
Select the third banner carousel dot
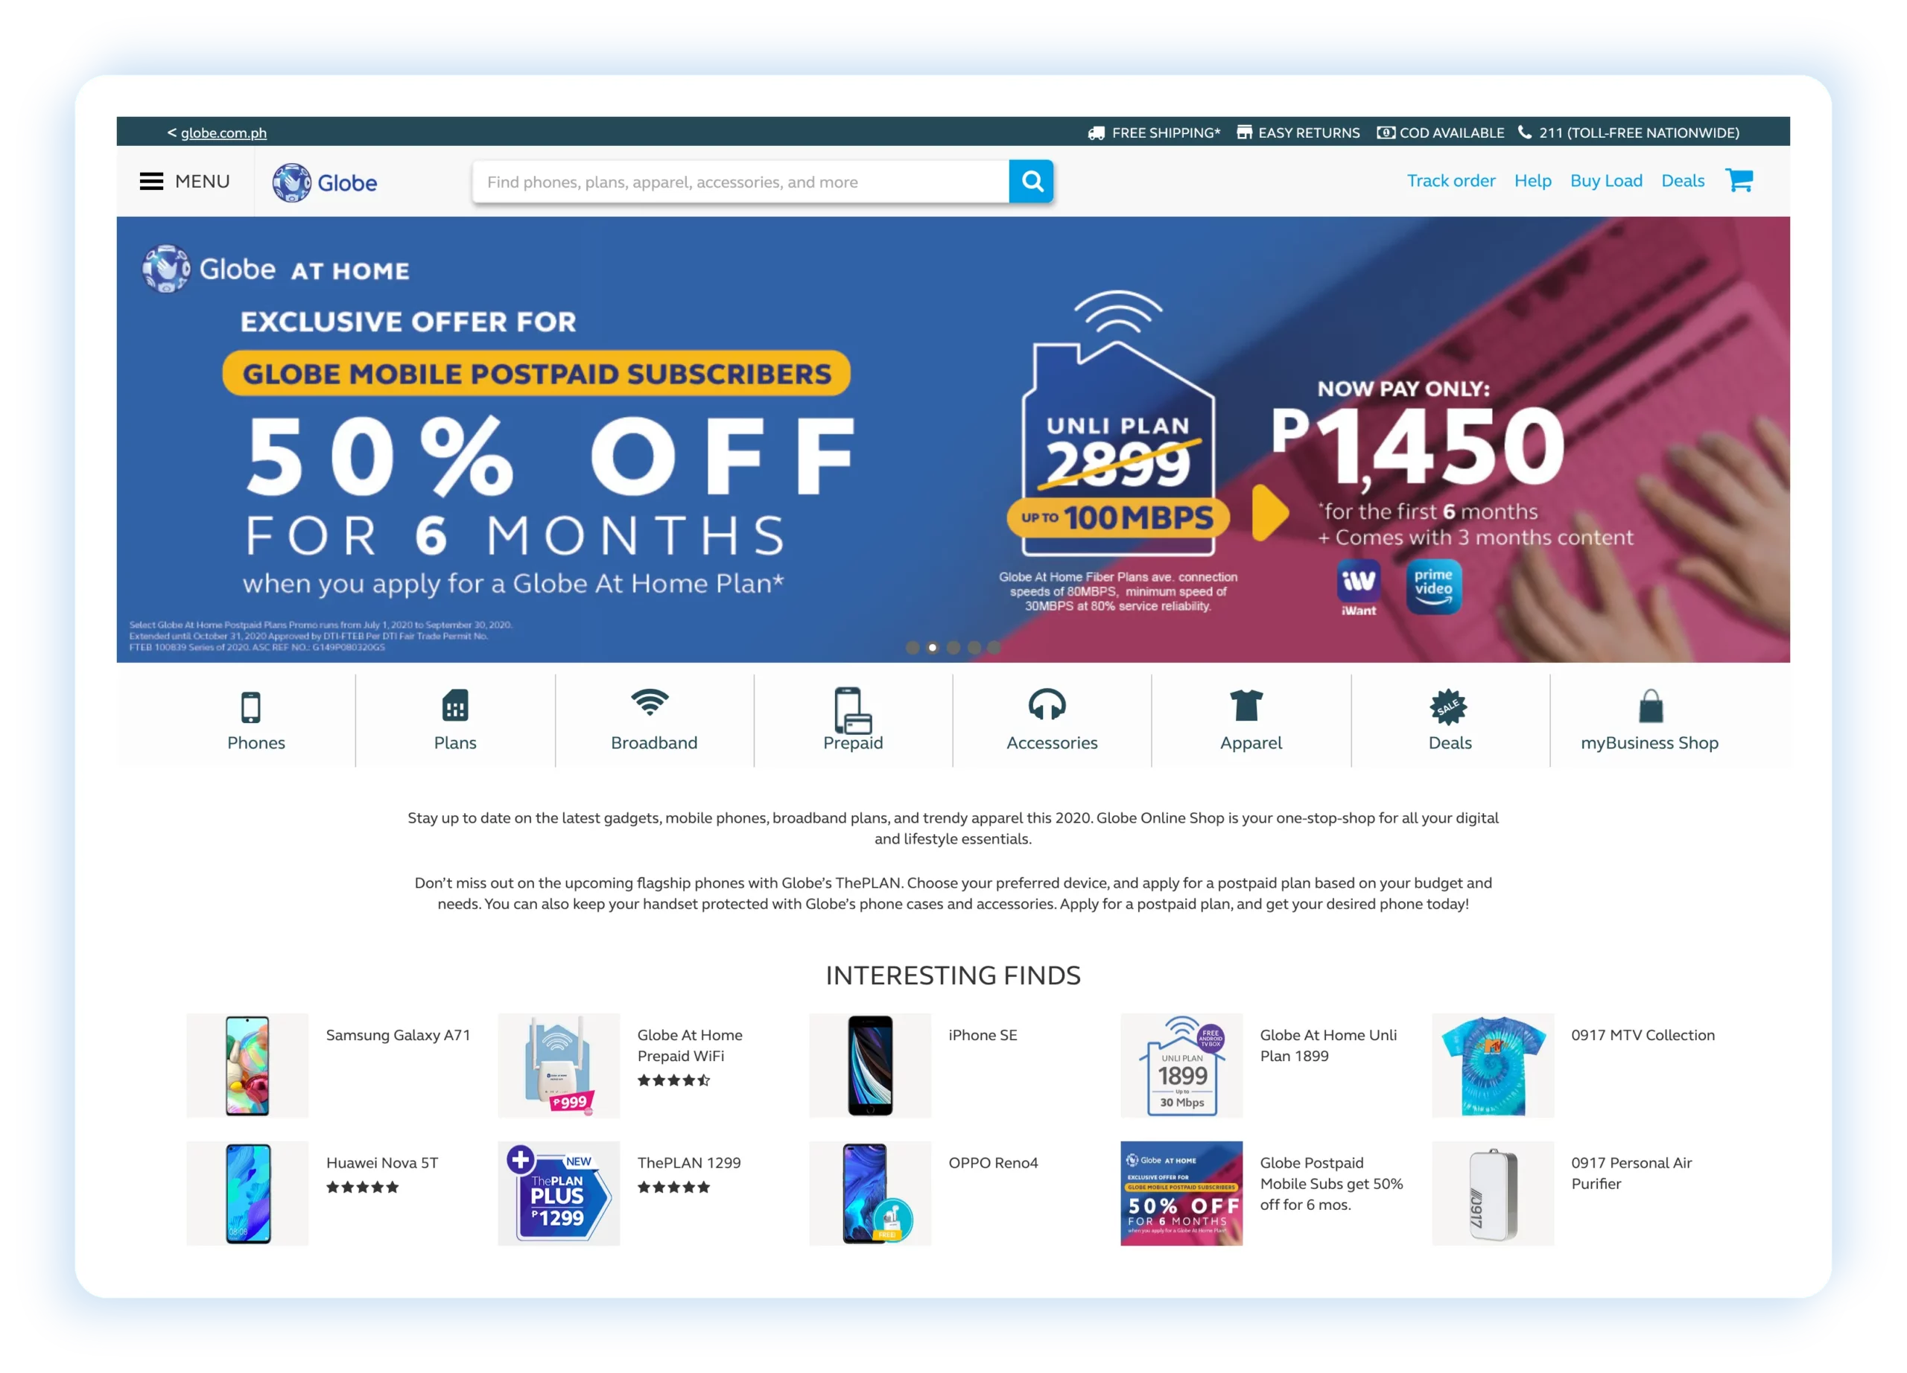953,648
